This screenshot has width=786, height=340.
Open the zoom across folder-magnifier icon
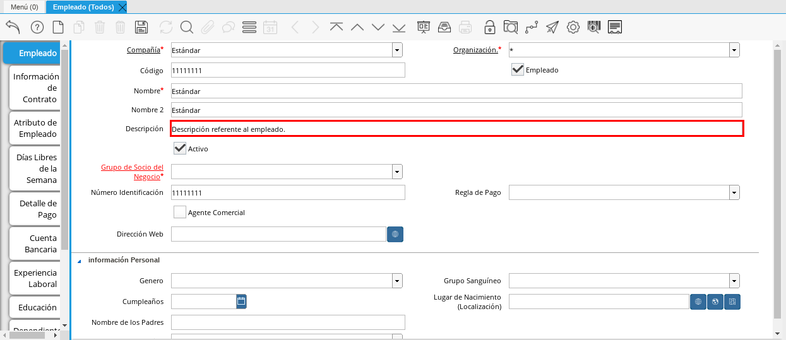510,27
